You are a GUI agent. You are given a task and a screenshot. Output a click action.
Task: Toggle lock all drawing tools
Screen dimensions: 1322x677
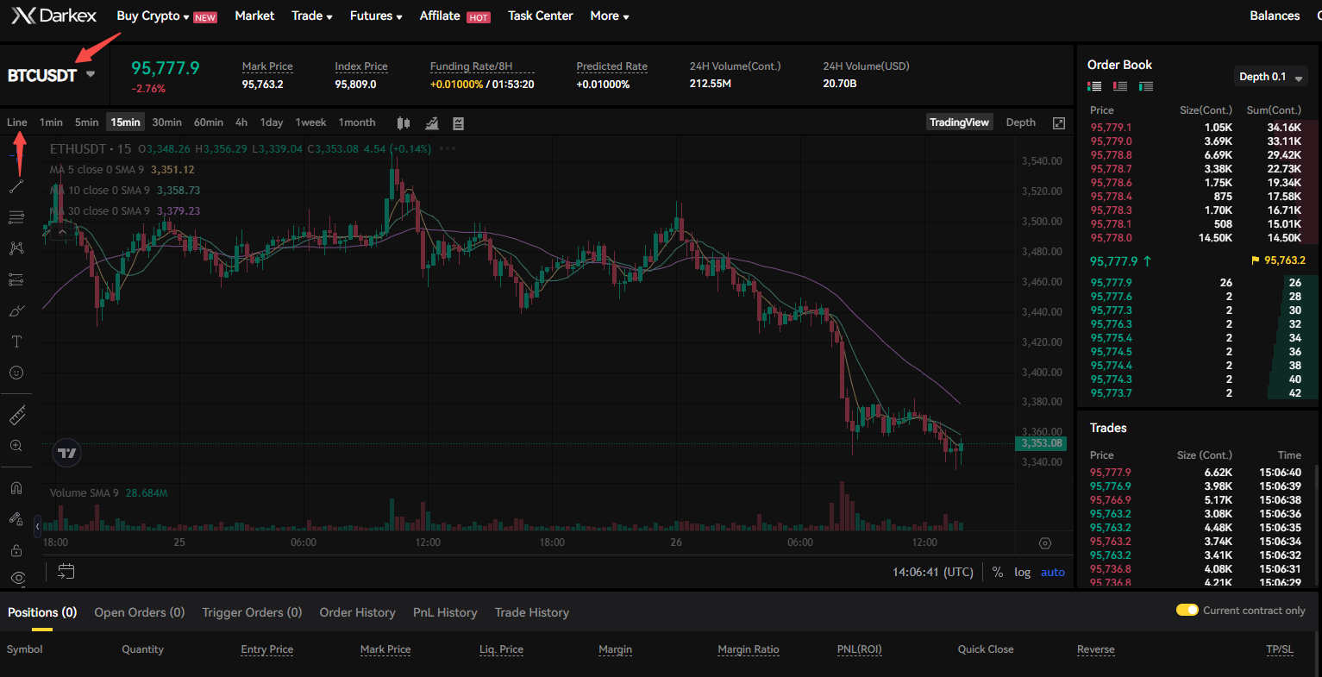16,550
